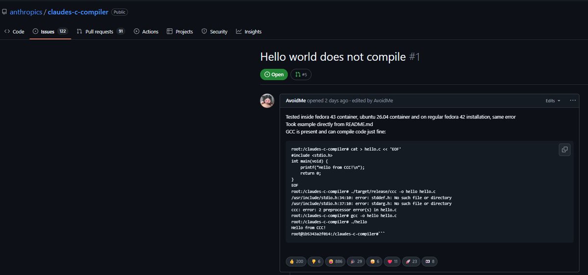
Task: View the Insights tab
Action: (x=248, y=31)
